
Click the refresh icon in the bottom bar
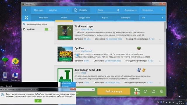point(145,91)
